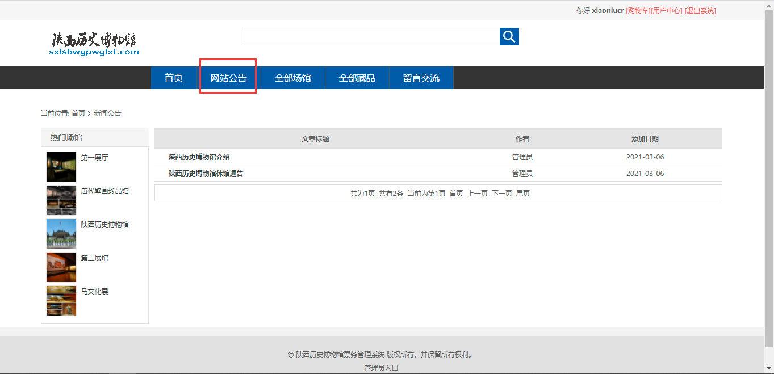The width and height of the screenshot is (774, 374).
Task: Open the 网站公告 navigation tab
Action: click(229, 78)
